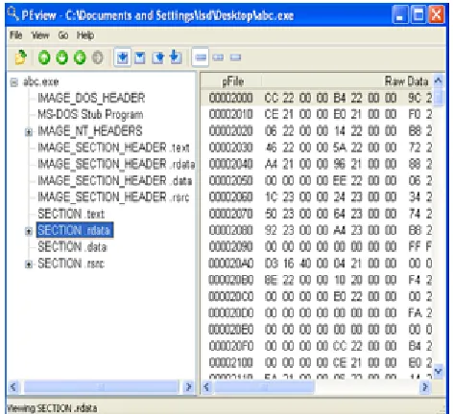Click the data pane vertical scrollbar thumb
The image size is (453, 414).
point(439,97)
